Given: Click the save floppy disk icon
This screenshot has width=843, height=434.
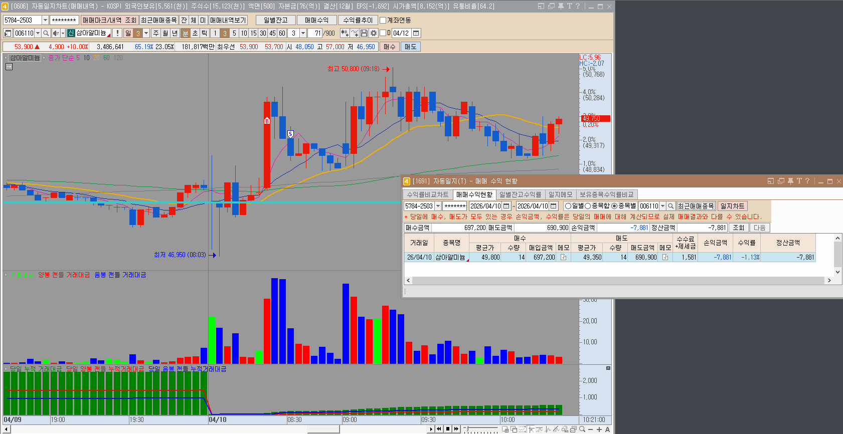Looking at the screenshot, I should click(365, 33).
